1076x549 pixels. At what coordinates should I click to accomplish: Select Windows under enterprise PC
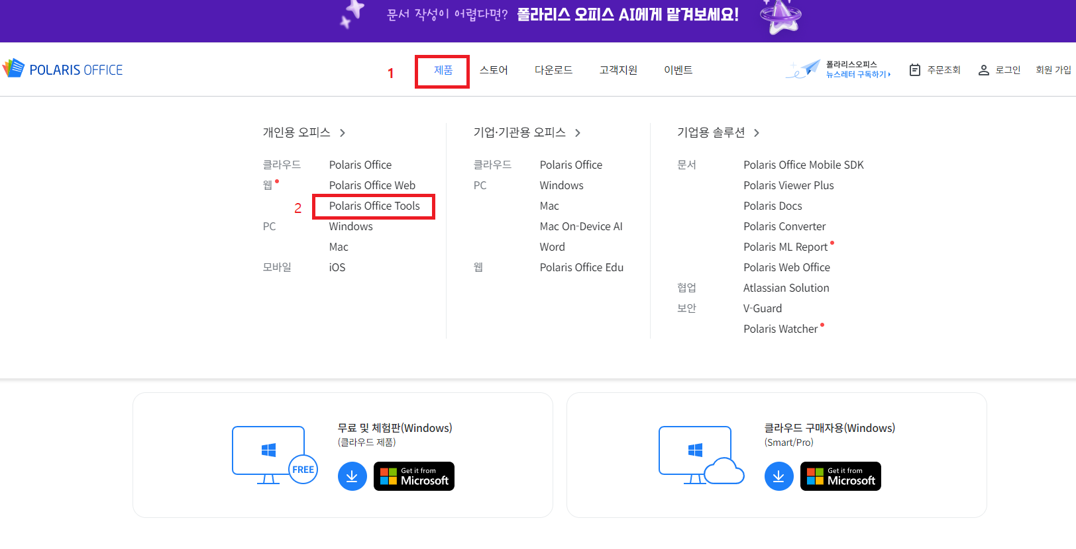click(562, 185)
